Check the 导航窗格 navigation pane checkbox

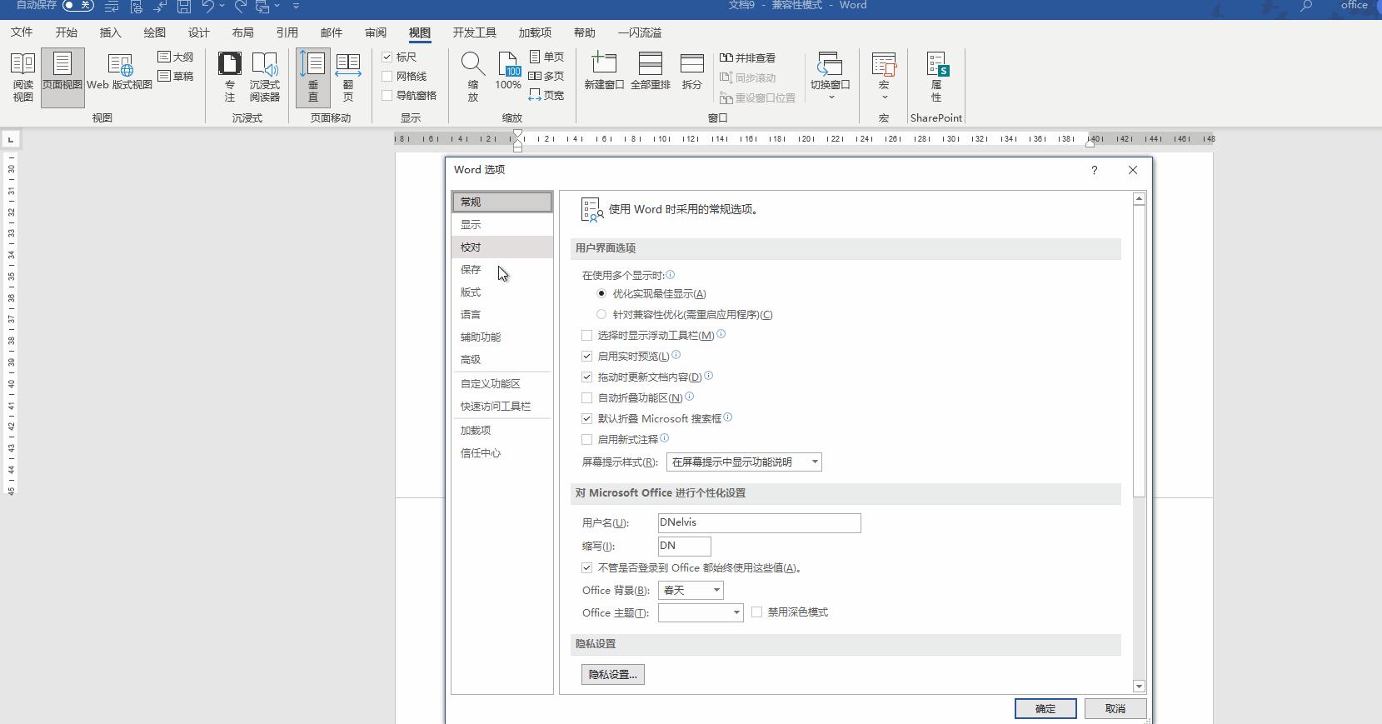click(387, 95)
